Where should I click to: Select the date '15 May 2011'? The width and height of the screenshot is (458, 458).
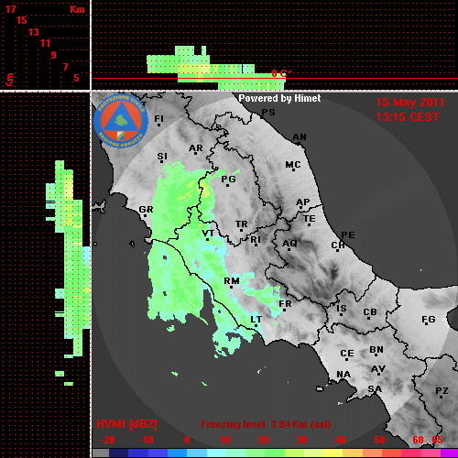[410, 103]
